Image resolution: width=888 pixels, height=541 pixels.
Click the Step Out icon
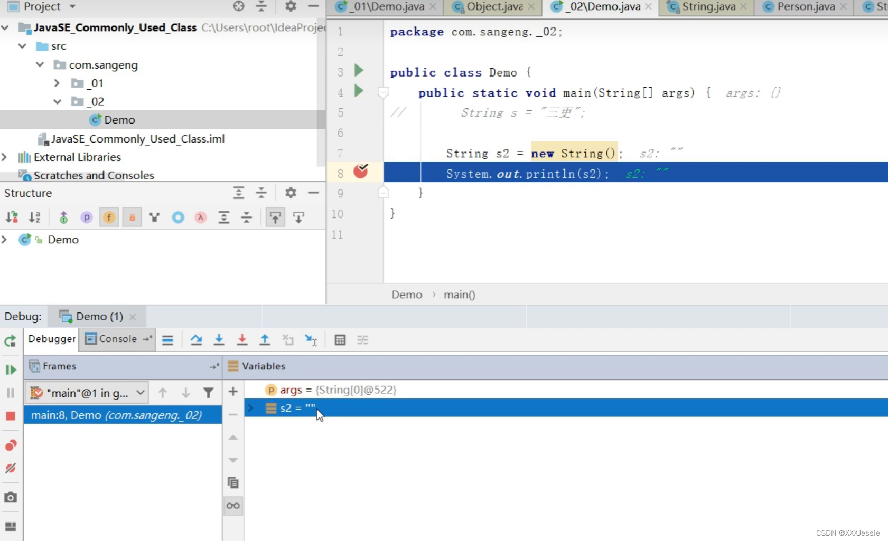(265, 340)
